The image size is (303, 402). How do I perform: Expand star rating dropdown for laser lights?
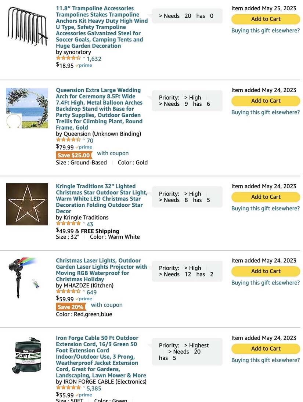[x=84, y=291]
